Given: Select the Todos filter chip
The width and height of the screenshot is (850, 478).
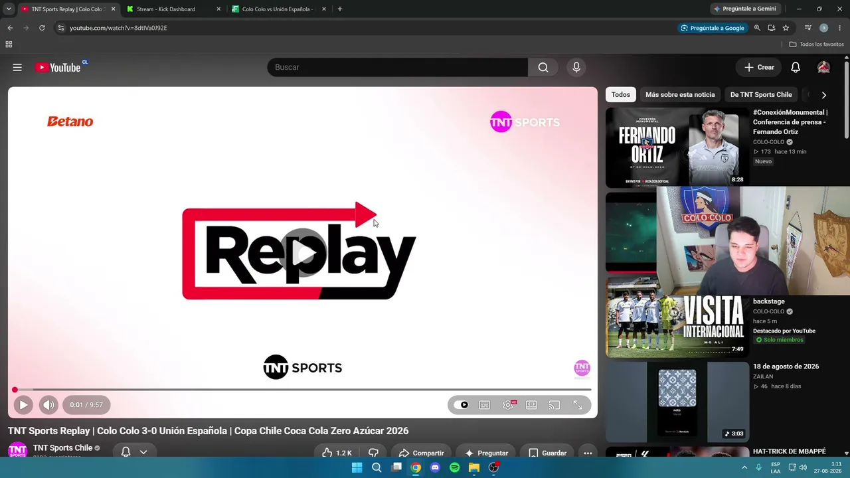Looking at the screenshot, I should click(620, 95).
